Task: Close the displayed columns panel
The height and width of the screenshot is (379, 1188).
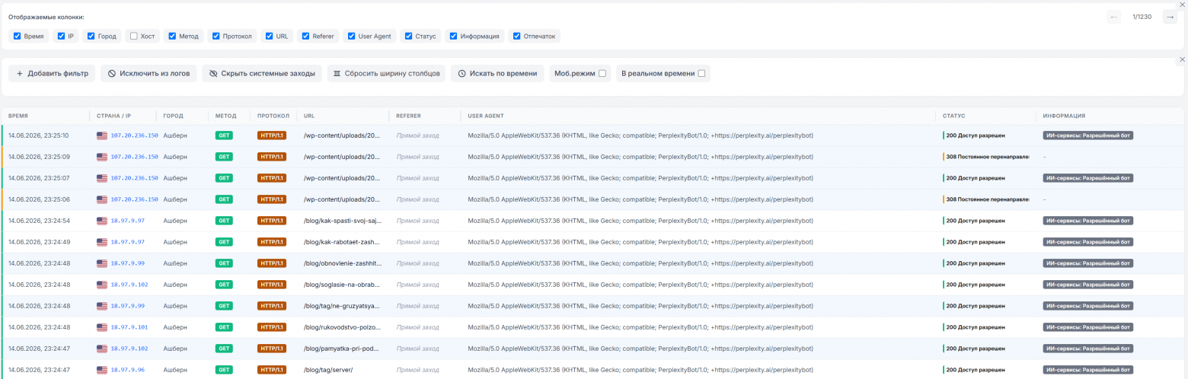Action: [x=1182, y=5]
